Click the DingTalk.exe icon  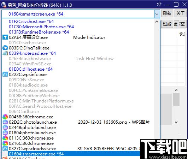pyautogui.click(x=5, y=48)
